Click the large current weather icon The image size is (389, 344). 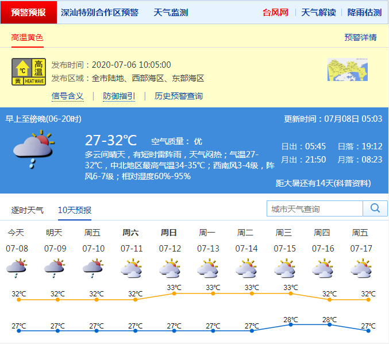click(x=33, y=149)
